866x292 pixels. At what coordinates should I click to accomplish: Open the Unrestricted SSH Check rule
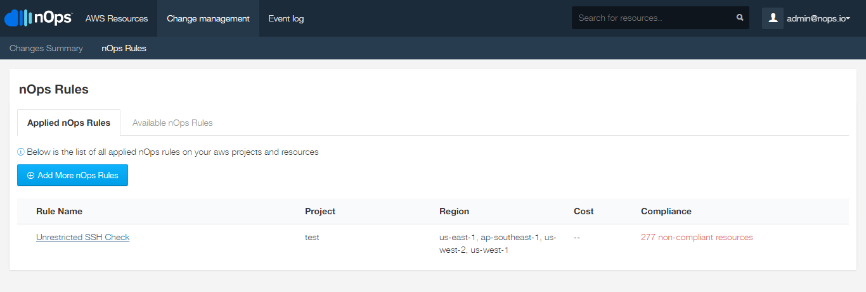[x=82, y=238]
